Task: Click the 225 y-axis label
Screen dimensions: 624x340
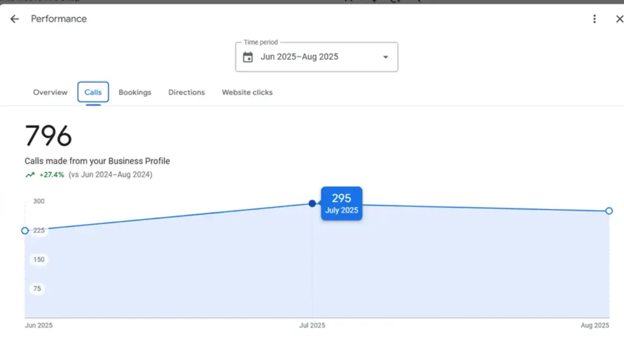Action: [x=39, y=230]
